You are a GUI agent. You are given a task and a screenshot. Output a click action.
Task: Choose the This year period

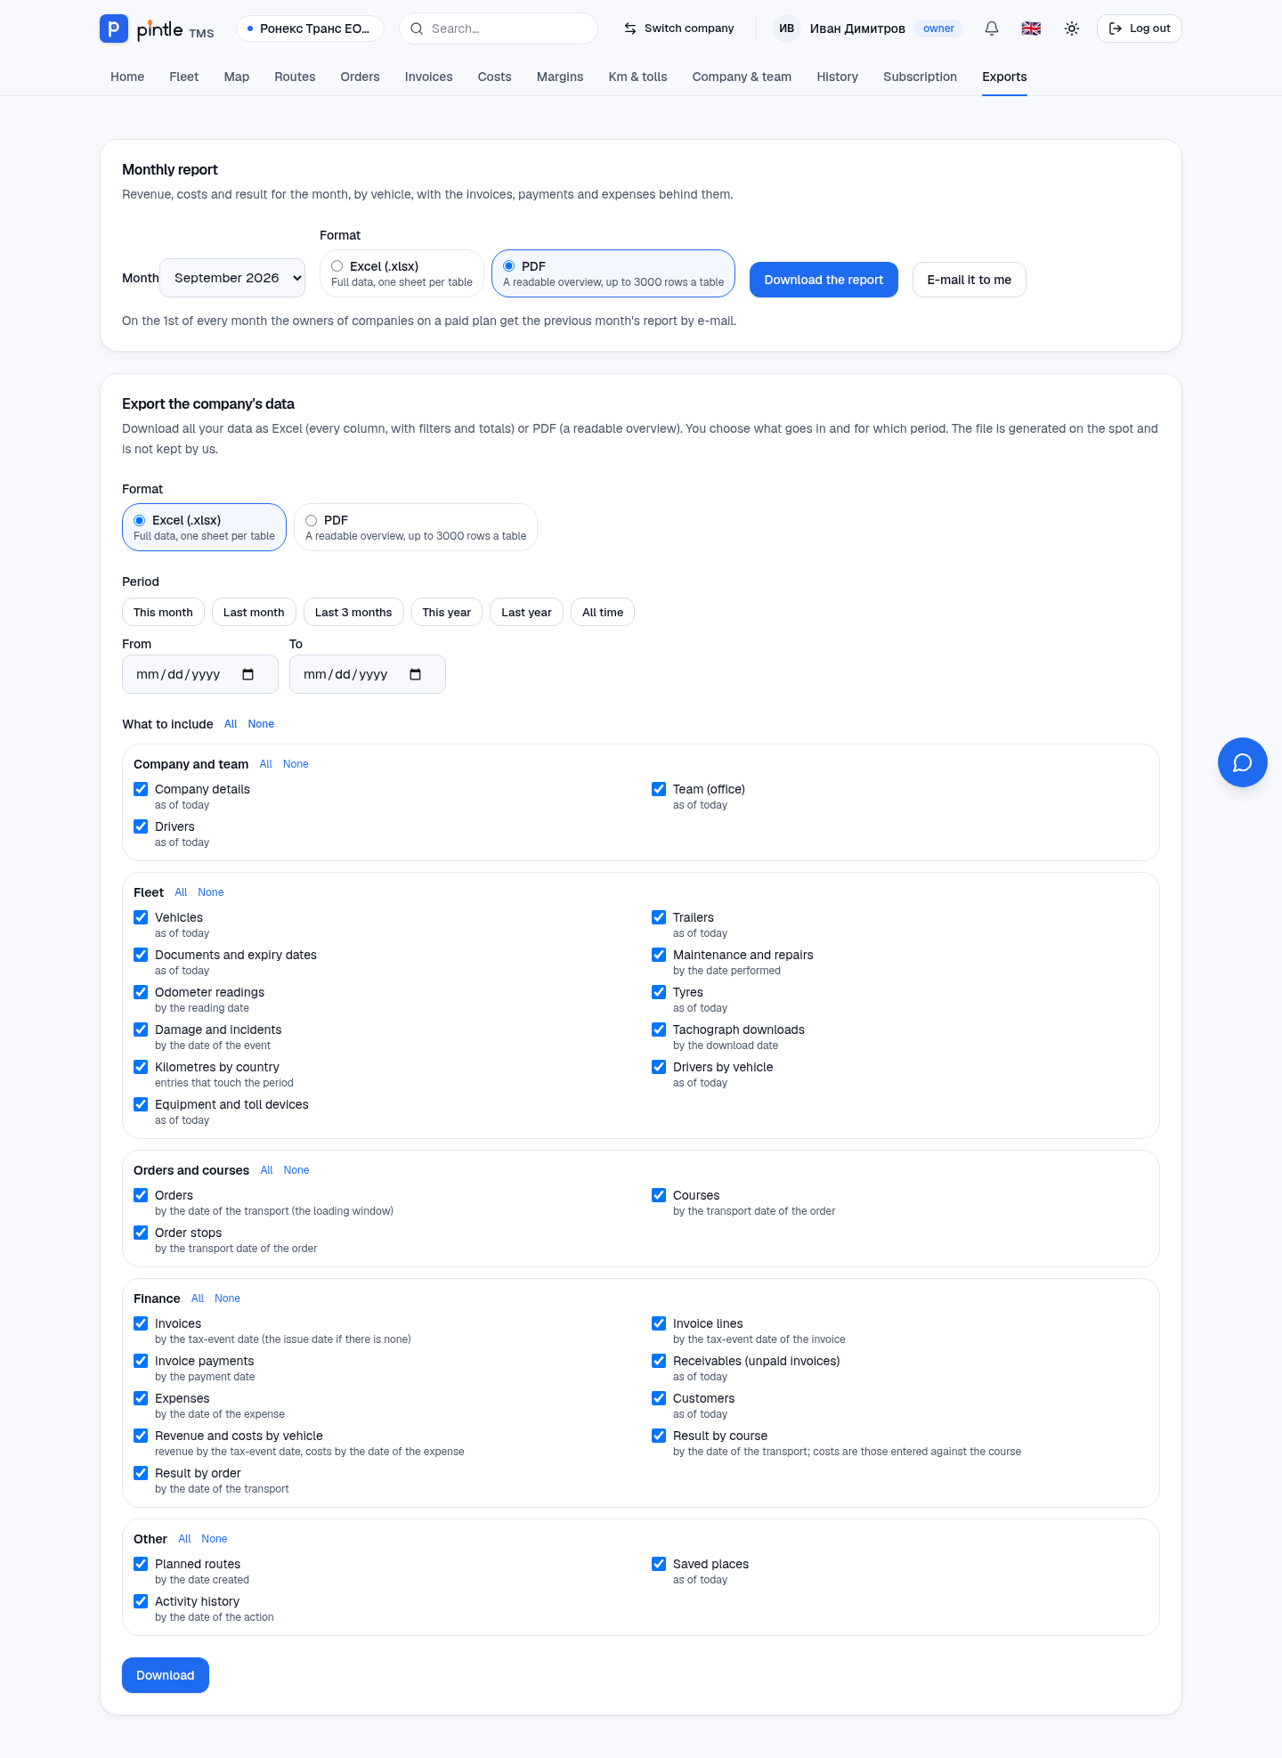pos(447,612)
